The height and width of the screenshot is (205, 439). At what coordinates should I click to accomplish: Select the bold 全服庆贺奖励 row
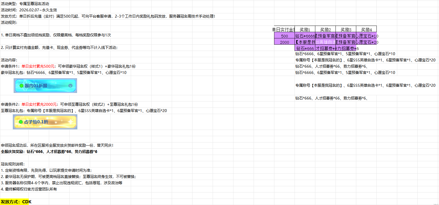click(x=49, y=152)
